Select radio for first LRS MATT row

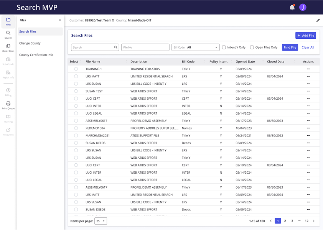pyautogui.click(x=76, y=76)
